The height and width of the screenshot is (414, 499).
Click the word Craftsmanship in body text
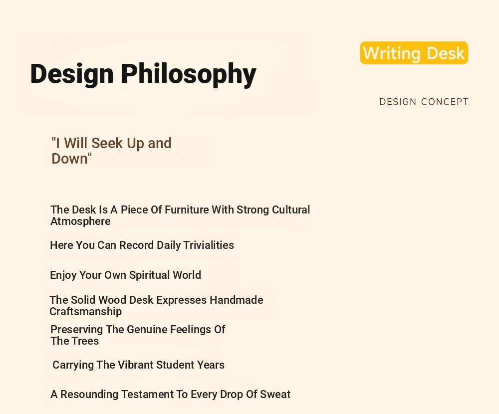(86, 312)
